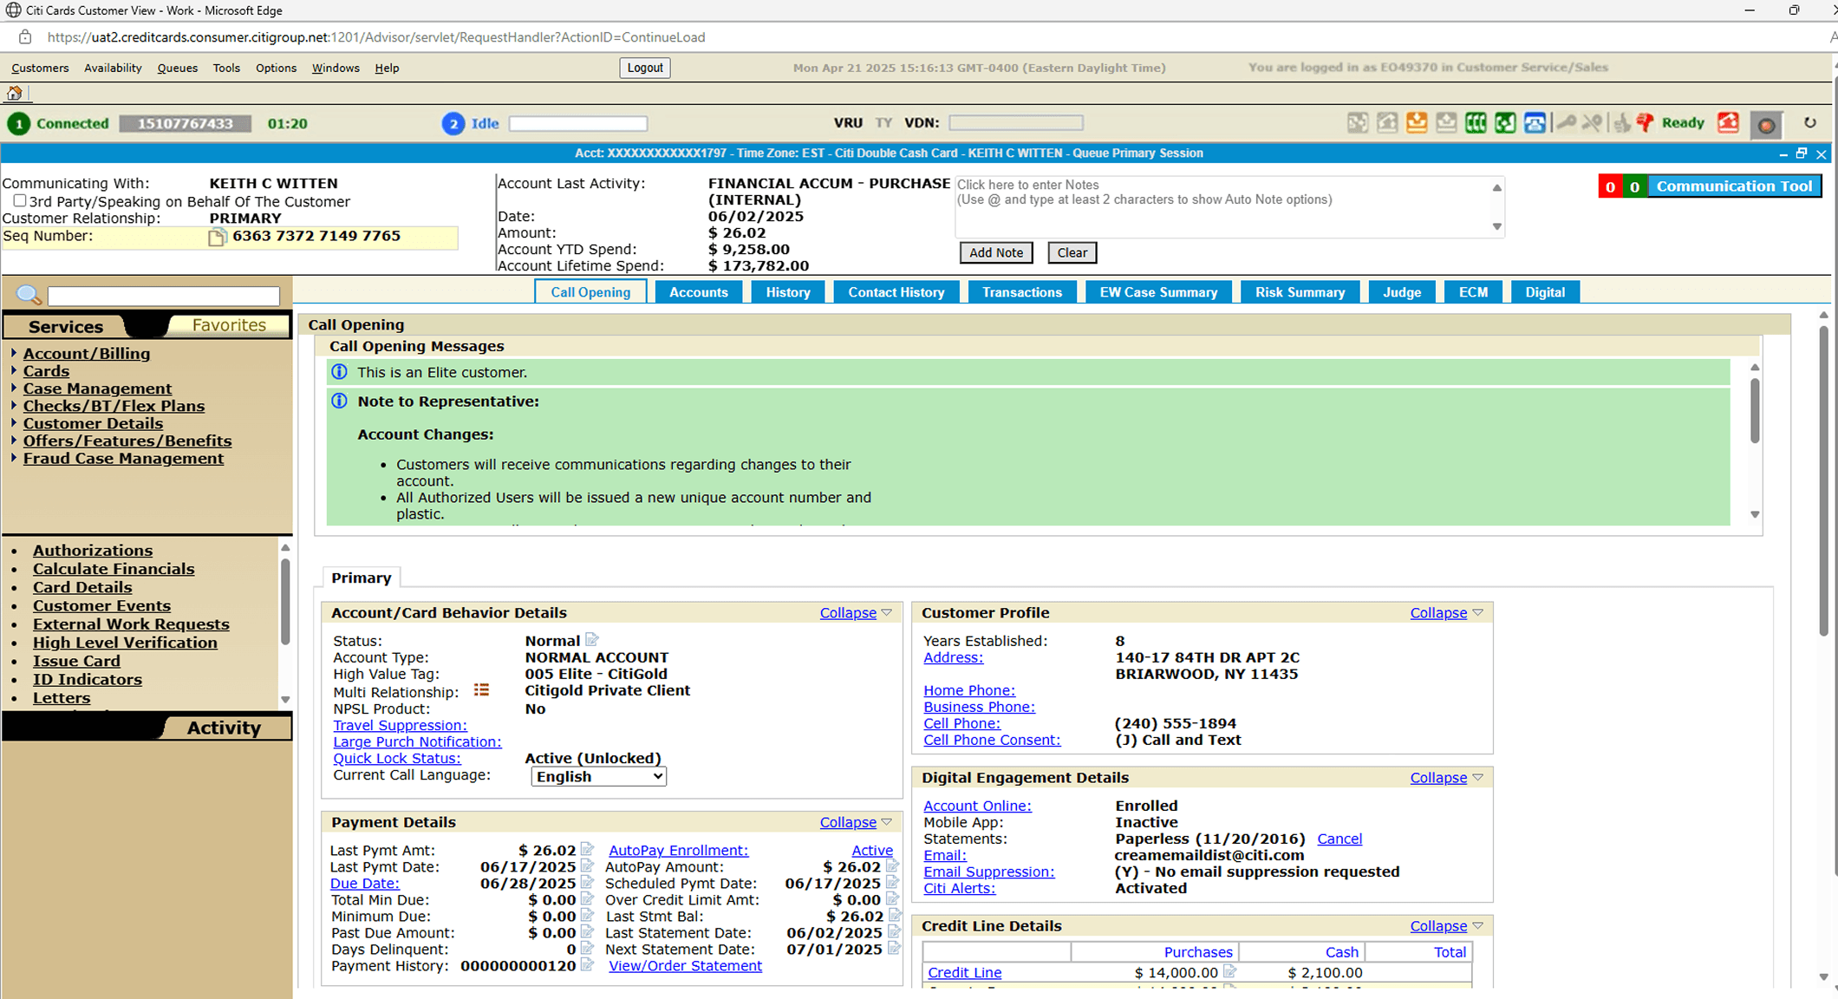Click the edit icon beside Credit Line purchases
The width and height of the screenshot is (1838, 999).
point(1229,971)
